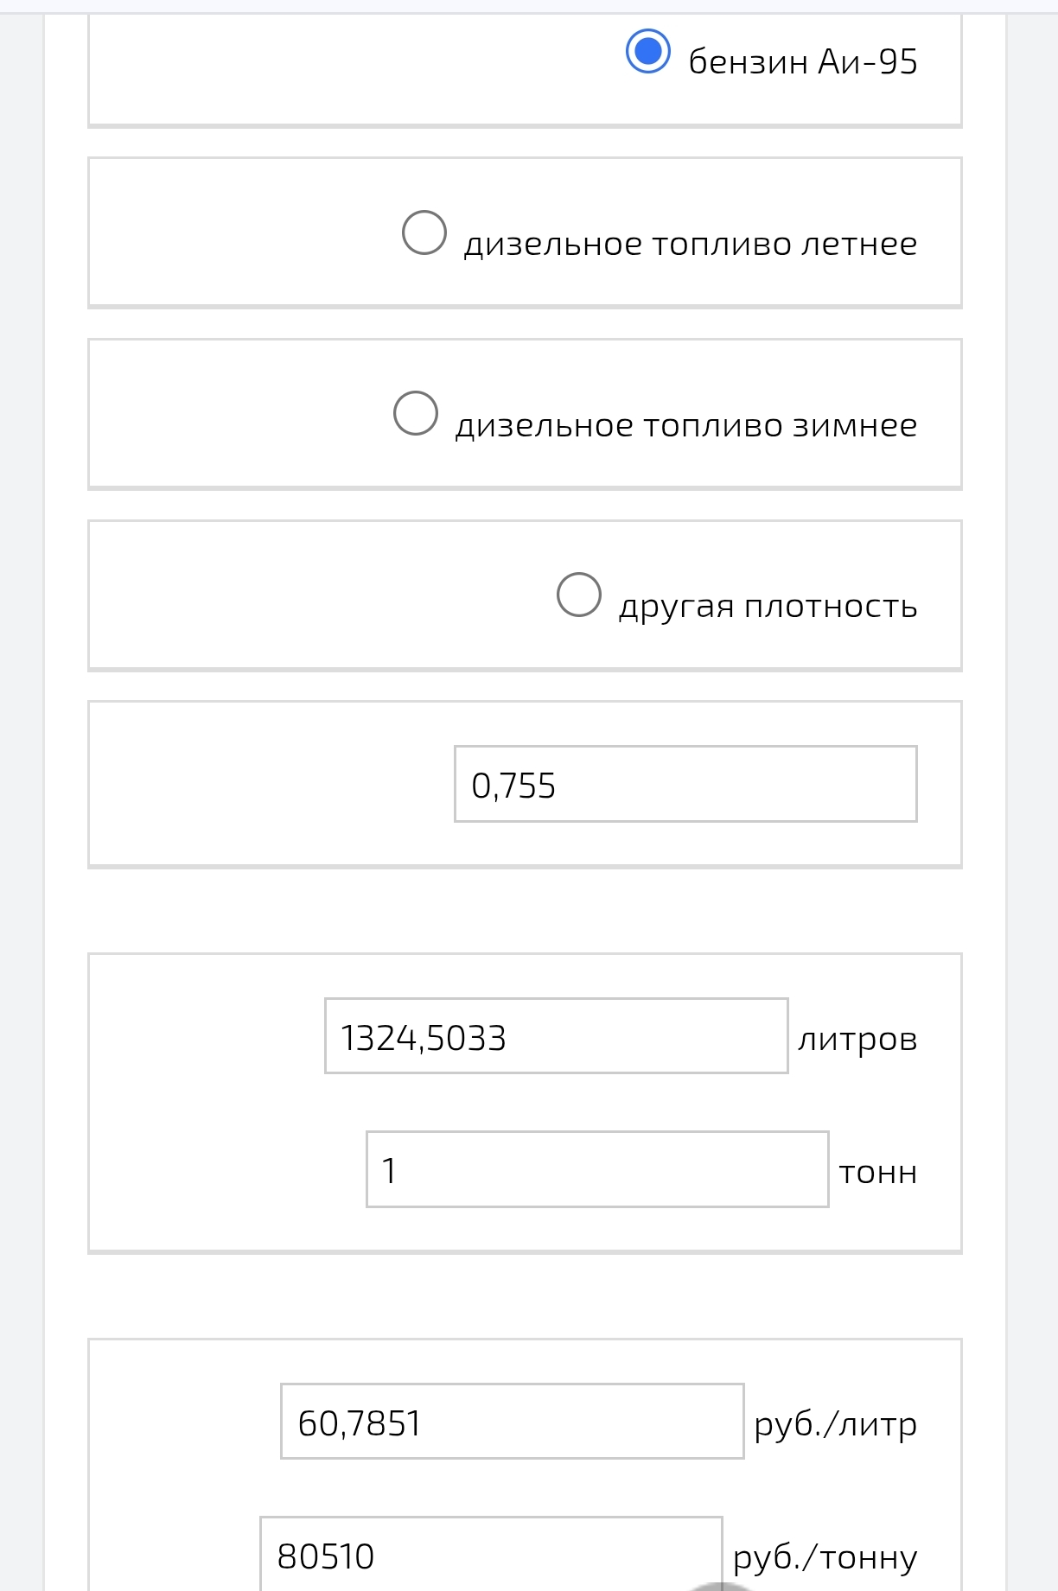Enable the другая плотность radio option
The height and width of the screenshot is (1591, 1058).
coord(579,595)
